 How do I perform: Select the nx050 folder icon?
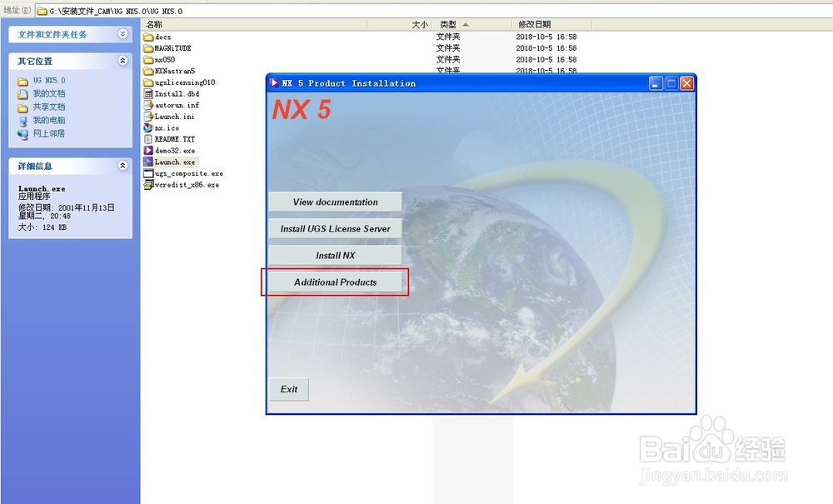coord(148,59)
